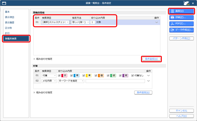Open the 等しい(単一) method dropdown
Image resolution: width=197 pixels, height=121 pixels.
(88, 22)
